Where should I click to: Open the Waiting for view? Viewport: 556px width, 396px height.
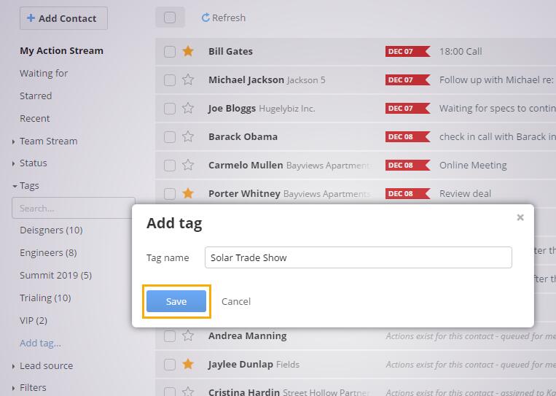44,73
